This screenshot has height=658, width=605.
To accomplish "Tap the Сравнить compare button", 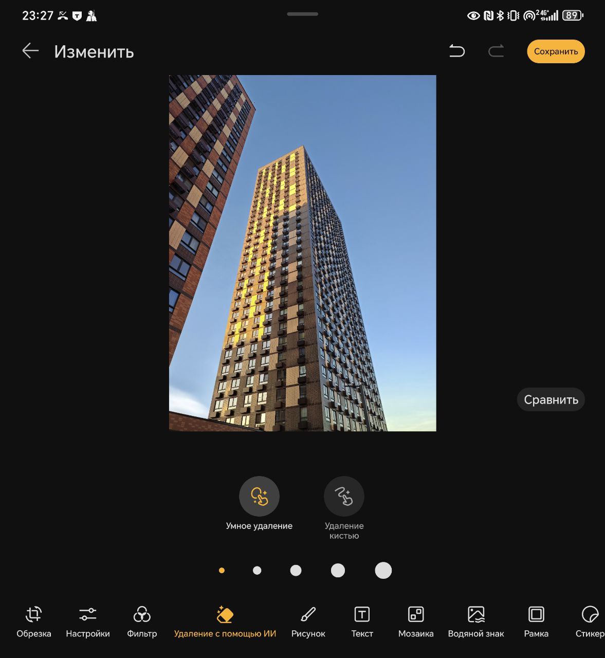I will point(551,399).
